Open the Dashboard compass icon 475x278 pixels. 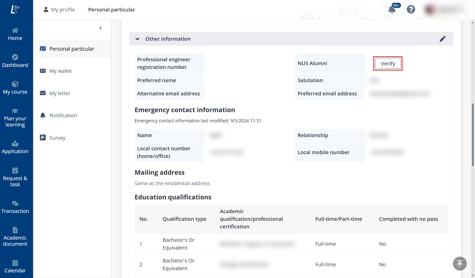[x=15, y=57]
